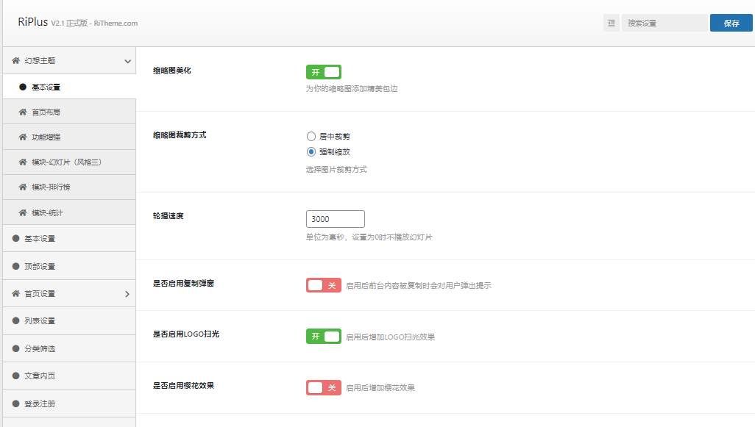Disable the 是否启用LOGO扫光 toggle
This screenshot has width=755, height=427.
click(x=323, y=336)
